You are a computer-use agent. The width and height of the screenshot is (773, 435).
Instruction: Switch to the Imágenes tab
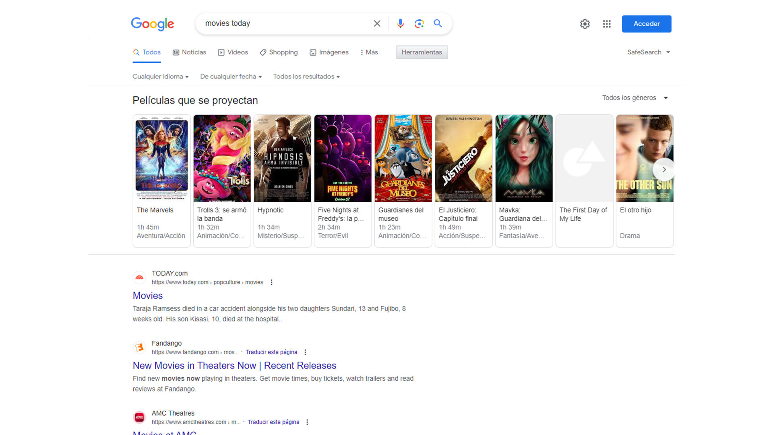(x=329, y=52)
